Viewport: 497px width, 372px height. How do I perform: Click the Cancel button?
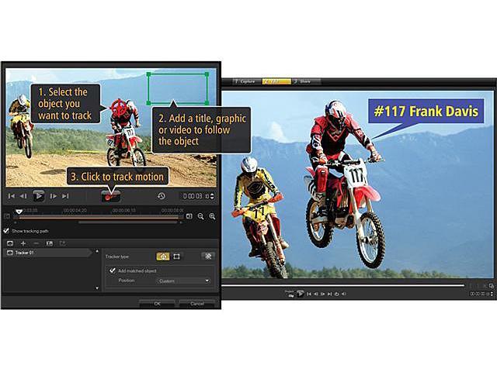pyautogui.click(x=196, y=303)
